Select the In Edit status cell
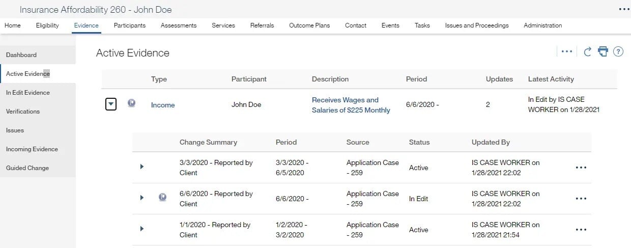Screen dimensions: 631x248 click(419, 199)
